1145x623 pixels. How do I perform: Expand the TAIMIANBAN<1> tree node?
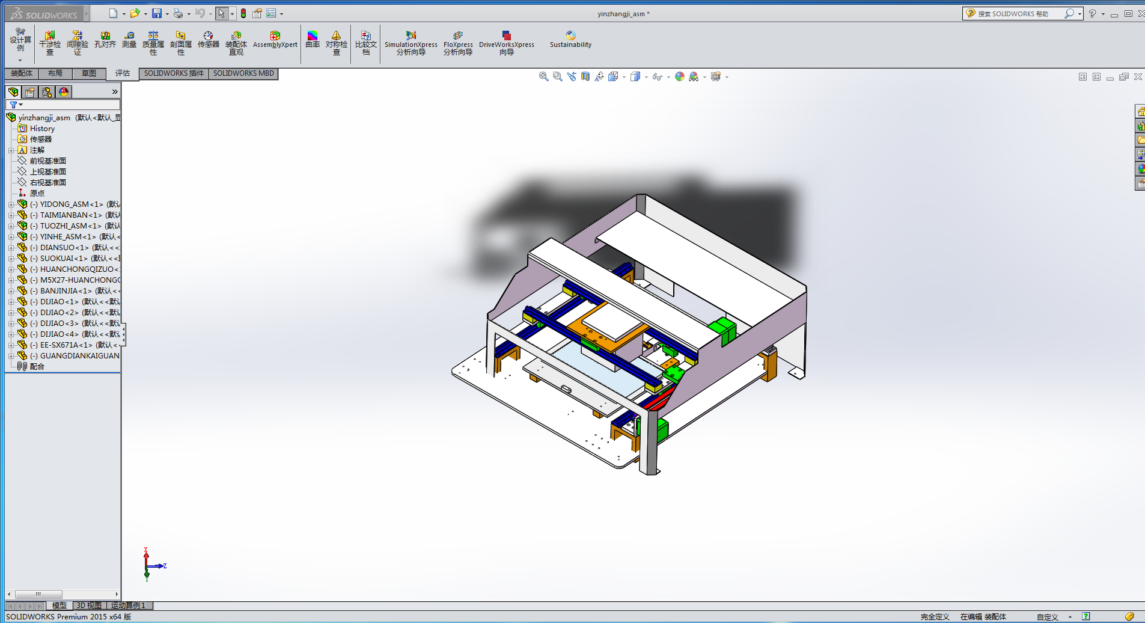pyautogui.click(x=11, y=215)
